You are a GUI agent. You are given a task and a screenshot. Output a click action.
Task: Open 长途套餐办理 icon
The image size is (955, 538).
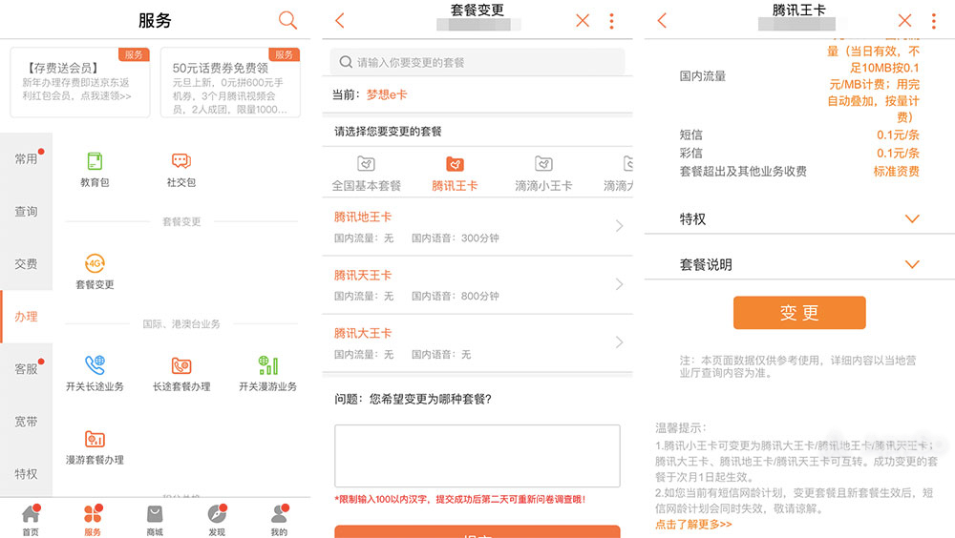(180, 365)
